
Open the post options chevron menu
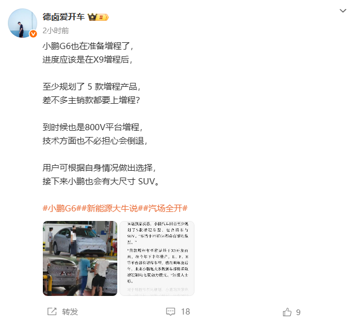343,11
